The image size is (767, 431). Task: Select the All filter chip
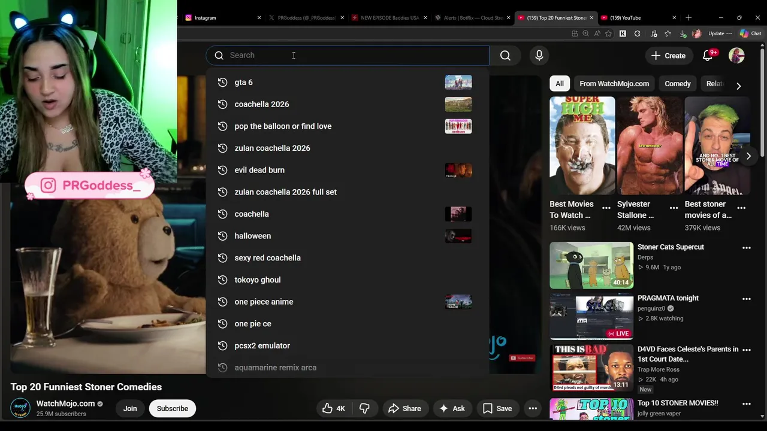tap(559, 84)
